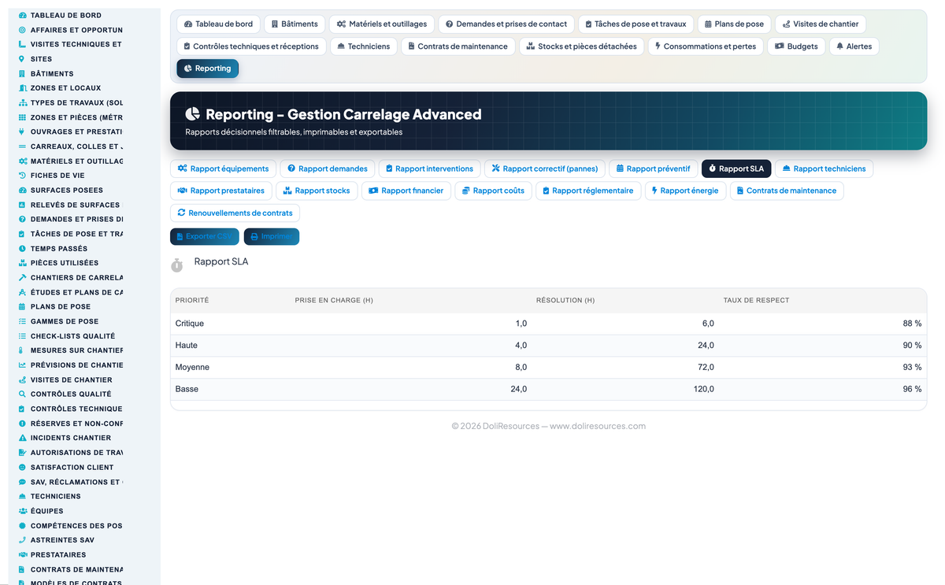Open the Bâtiments top tab
The height and width of the screenshot is (585, 945).
[x=295, y=24]
